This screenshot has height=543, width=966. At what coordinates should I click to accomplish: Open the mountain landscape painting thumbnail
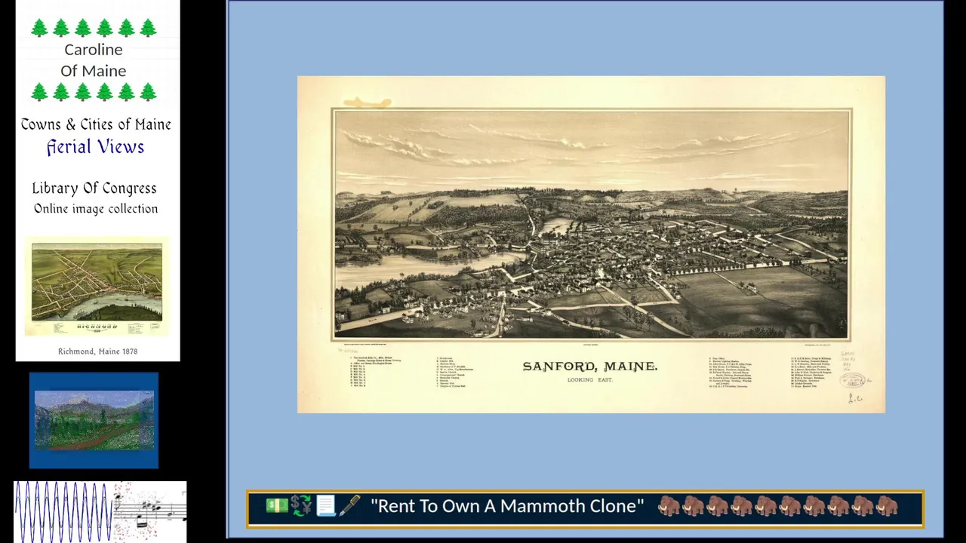click(x=94, y=420)
